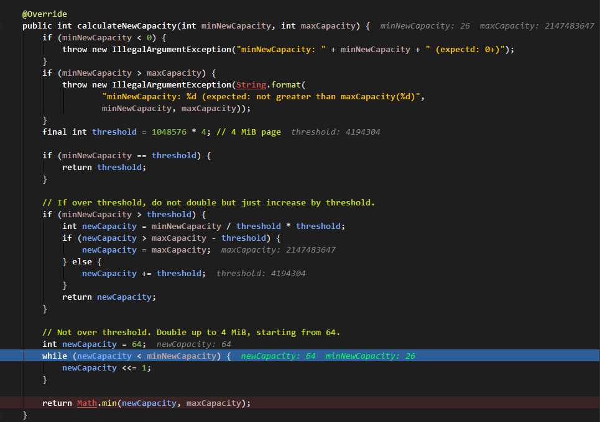The width and height of the screenshot is (600, 422).
Task: Click the 'newCapacity: 64' hint on highlighted line
Action: (x=278, y=356)
